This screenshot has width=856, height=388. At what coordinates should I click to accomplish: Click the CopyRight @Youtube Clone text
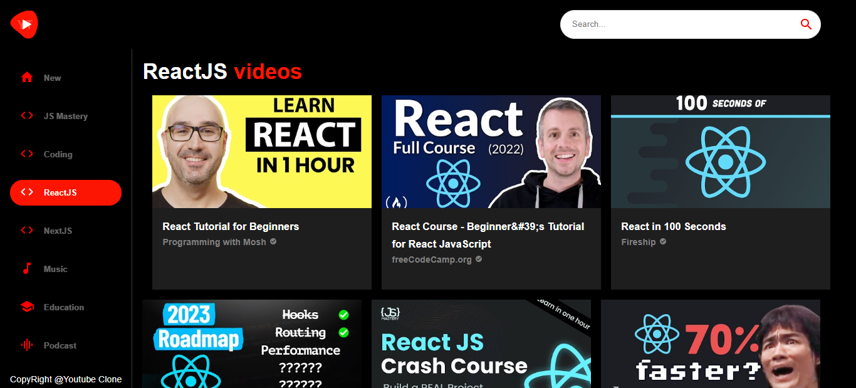coord(66,379)
